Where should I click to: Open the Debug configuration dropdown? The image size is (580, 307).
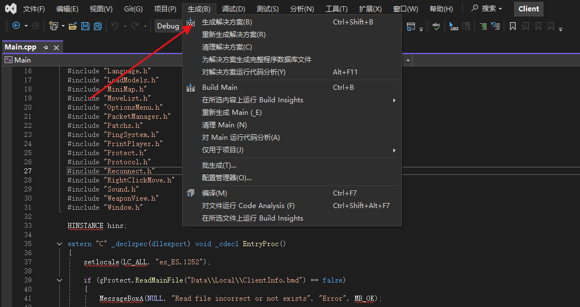click(x=168, y=26)
